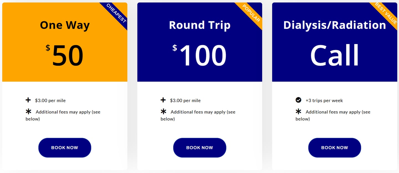This screenshot has width=399, height=173.
Task: Click $3.00 per mile in Round Trip card
Action: tap(185, 100)
